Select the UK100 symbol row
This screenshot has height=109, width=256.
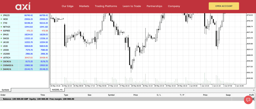pyautogui.click(x=24, y=42)
